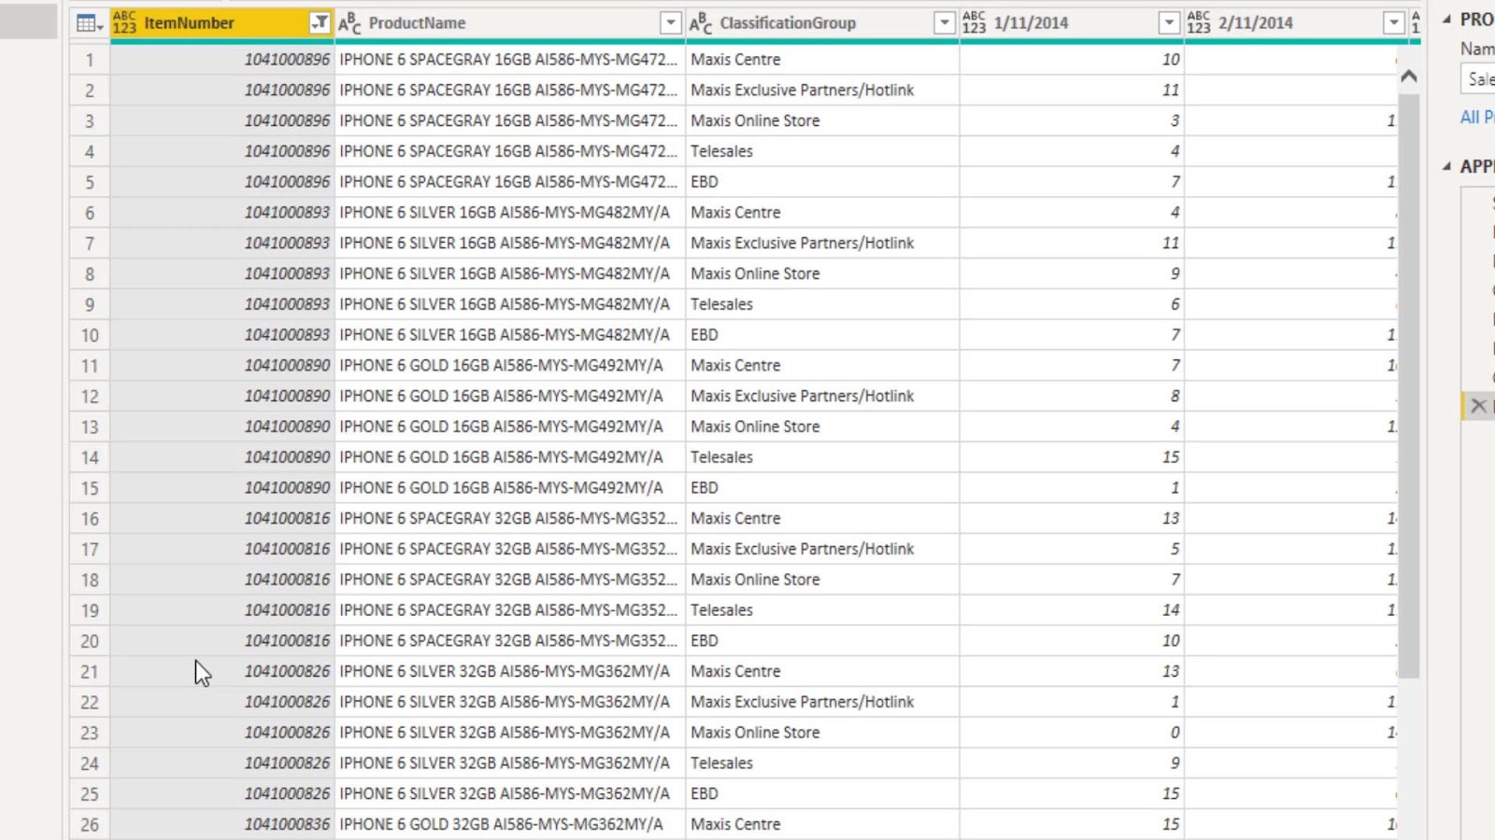
Task: Select row number 1
Action: point(90,60)
